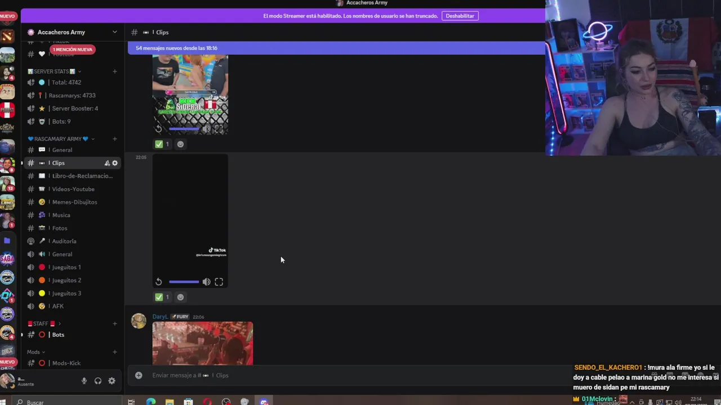This screenshot has width=721, height=405.
Task: Toggle checkmark reaction on lower video
Action: [x=162, y=297]
